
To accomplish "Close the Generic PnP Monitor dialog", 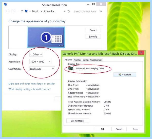I will (x=141, y=53).
